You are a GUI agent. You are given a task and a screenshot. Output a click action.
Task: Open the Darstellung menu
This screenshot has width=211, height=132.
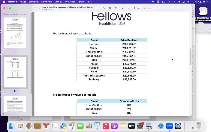pyautogui.click(x=46, y=2)
